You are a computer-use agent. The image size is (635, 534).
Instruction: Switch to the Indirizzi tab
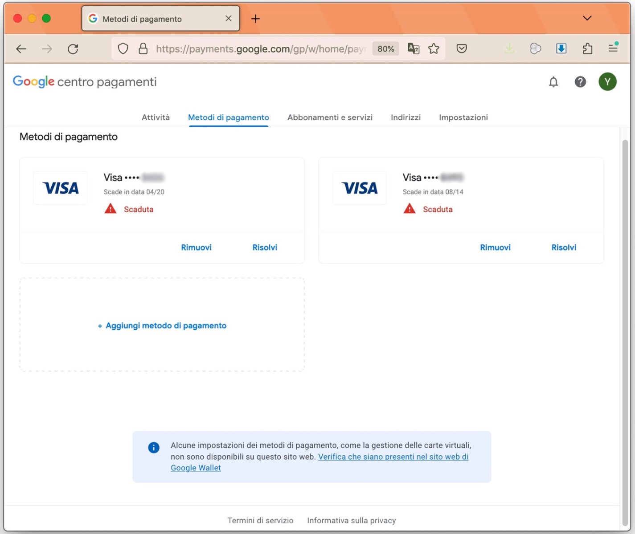point(406,117)
